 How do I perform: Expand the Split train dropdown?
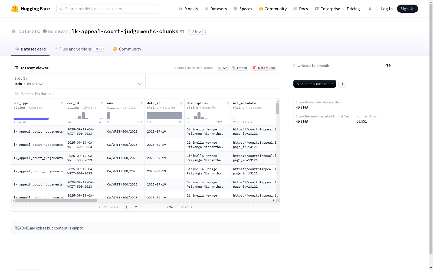coord(78,81)
